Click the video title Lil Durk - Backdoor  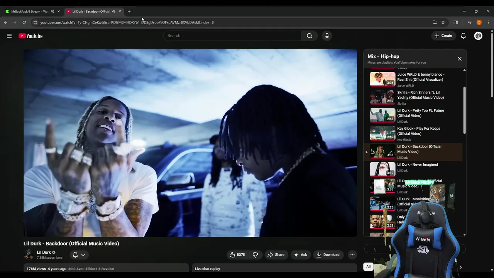(x=71, y=244)
